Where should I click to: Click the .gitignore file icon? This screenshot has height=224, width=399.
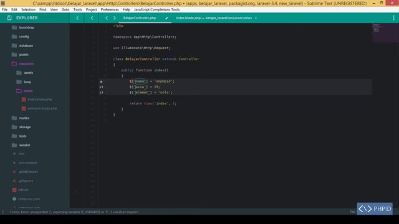point(14,181)
